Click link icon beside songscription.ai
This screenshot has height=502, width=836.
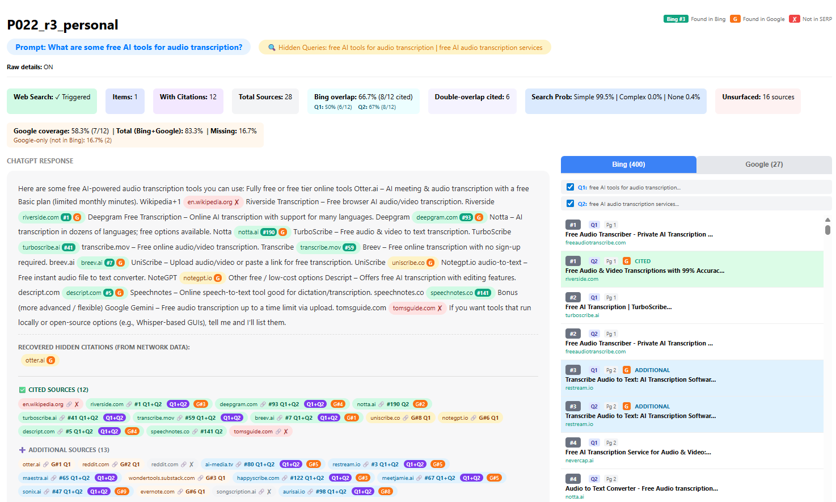click(262, 492)
